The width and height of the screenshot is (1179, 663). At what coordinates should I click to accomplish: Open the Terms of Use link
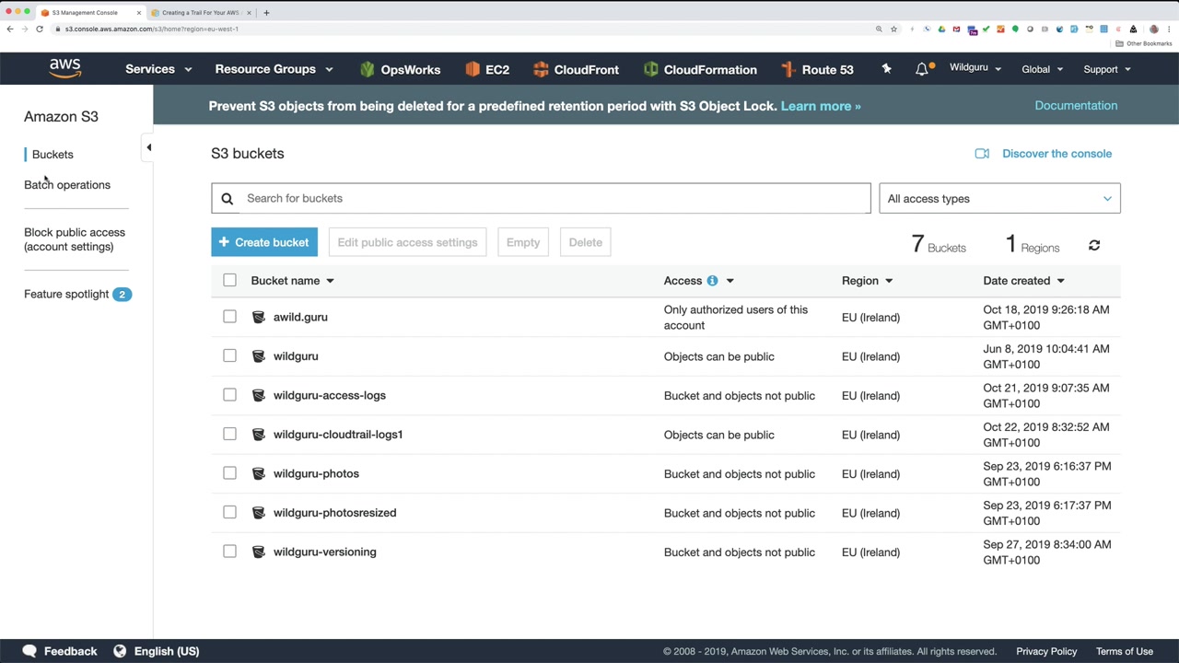(x=1125, y=651)
